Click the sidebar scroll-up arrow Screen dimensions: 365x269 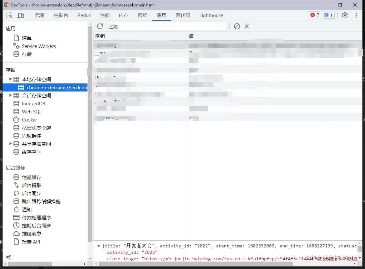(x=90, y=24)
